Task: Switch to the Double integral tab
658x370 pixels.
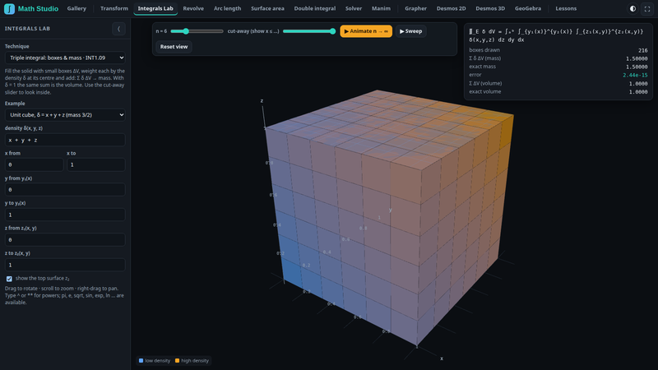Action: coord(315,8)
